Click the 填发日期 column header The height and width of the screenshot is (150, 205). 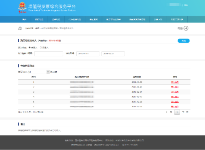tap(137, 77)
